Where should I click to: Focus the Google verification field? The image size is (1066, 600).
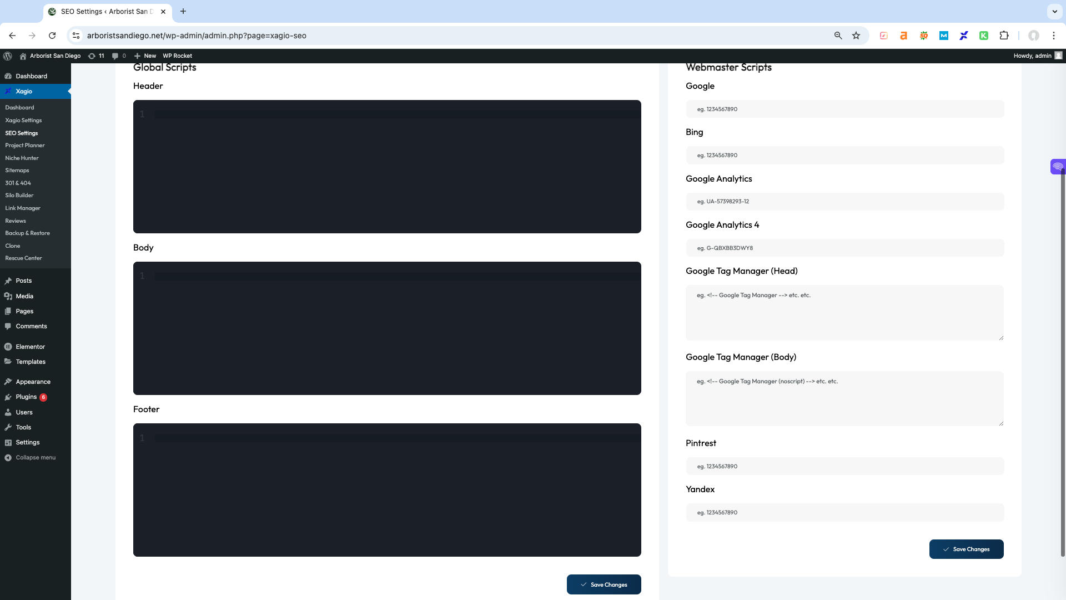pos(845,109)
